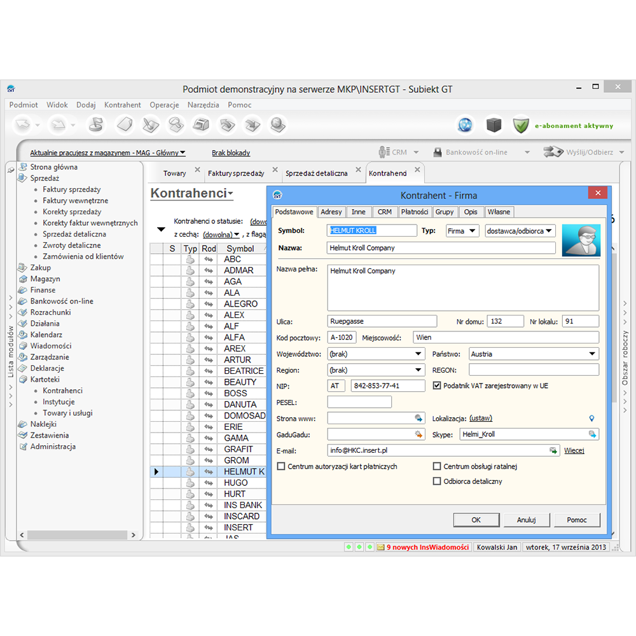Enable Centrum autoryzacji kart płatniczych checkbox
The image size is (636, 636).
click(x=281, y=466)
